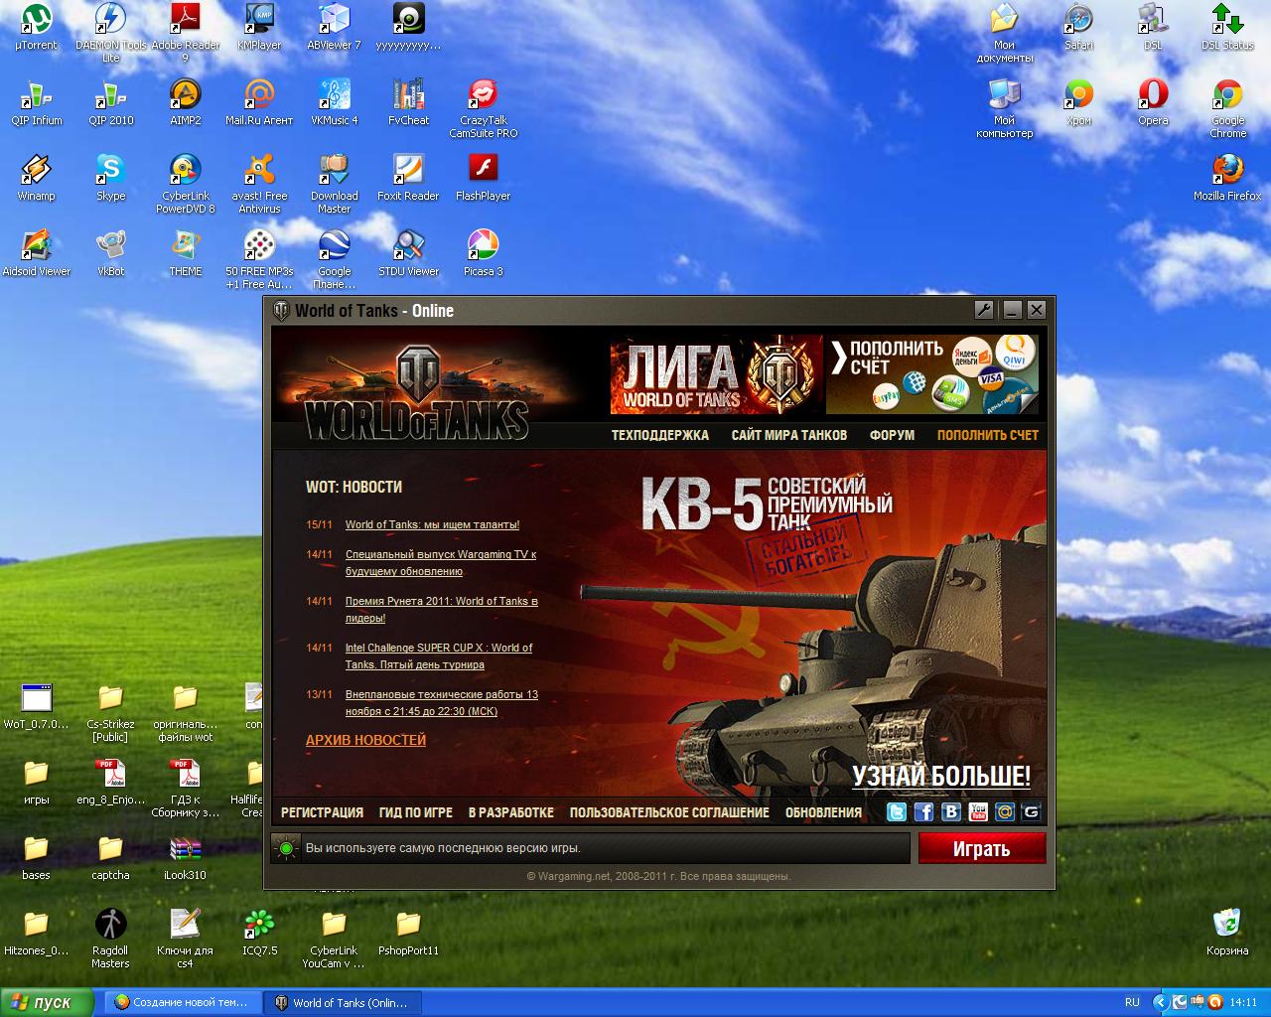Open the FlashPlayer desktop shortcut
Screen dimensions: 1271x1017
click(484, 178)
